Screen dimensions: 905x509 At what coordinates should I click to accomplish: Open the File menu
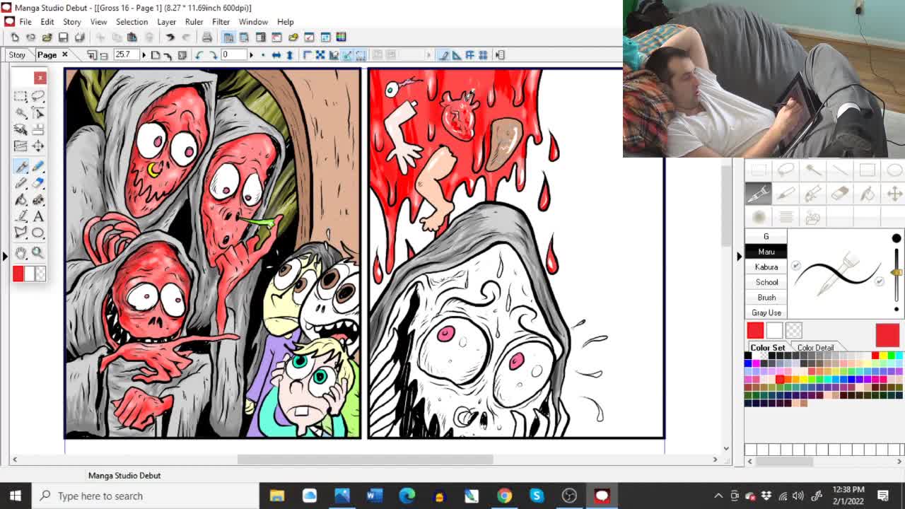tap(25, 22)
